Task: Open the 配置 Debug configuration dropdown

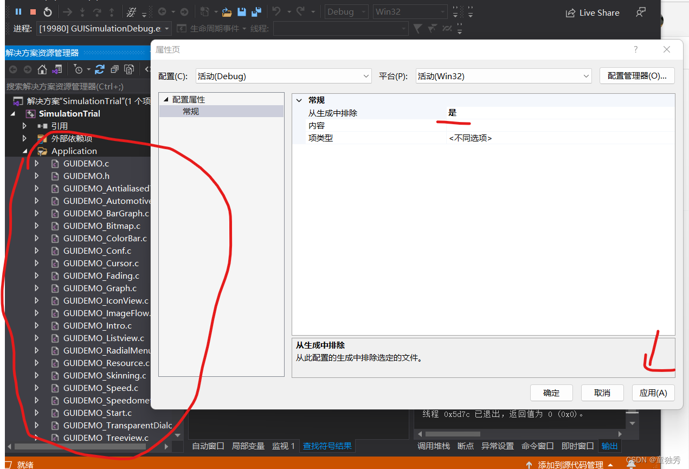Action: [283, 76]
